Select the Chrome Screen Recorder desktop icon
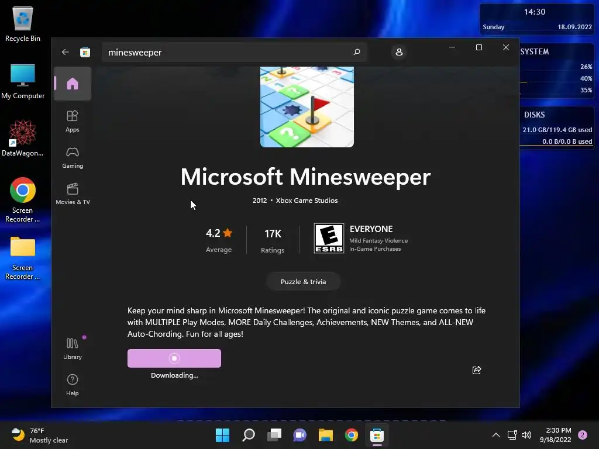Viewport: 599px width, 449px height. (23, 200)
